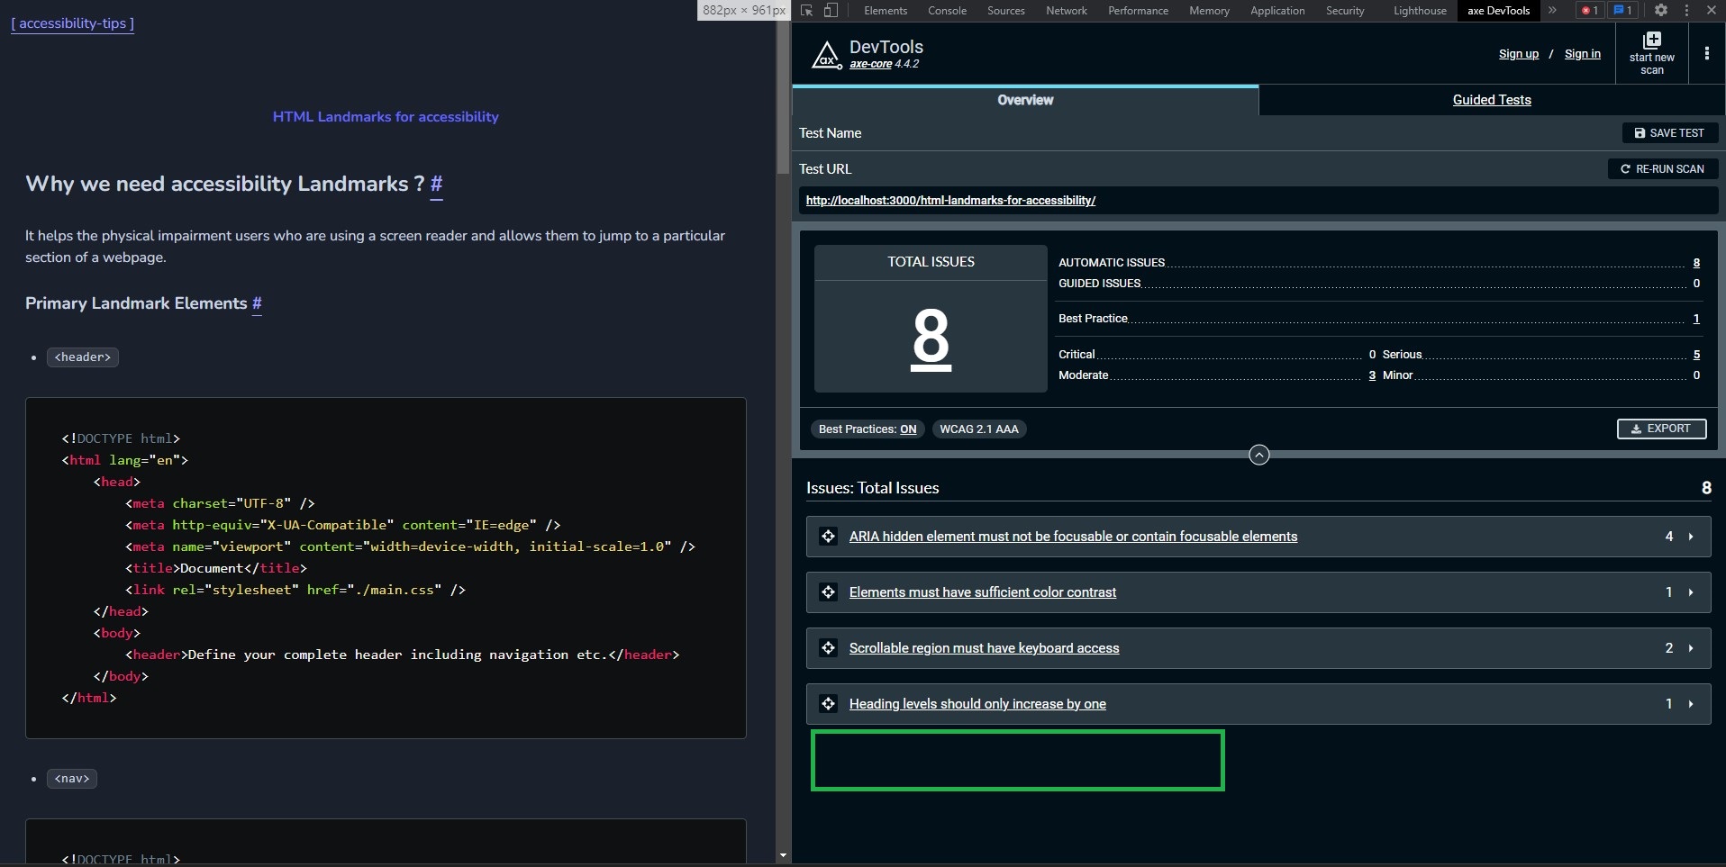Click the # anchor beside Why we need heading
The image size is (1726, 867).
437,185
